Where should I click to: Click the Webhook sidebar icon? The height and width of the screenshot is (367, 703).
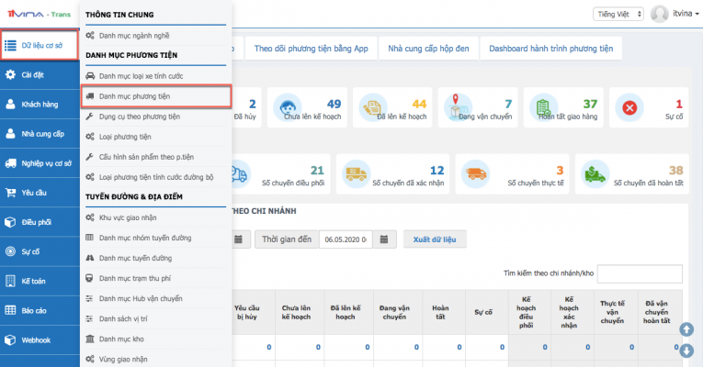tap(11, 339)
